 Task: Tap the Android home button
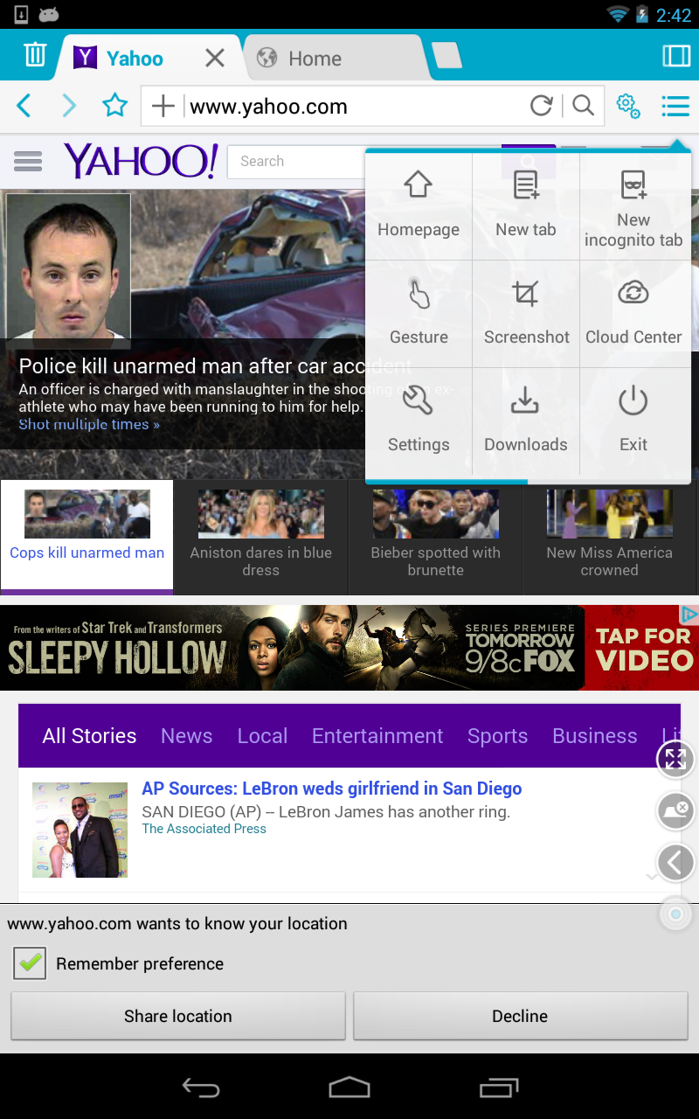tap(349, 1088)
